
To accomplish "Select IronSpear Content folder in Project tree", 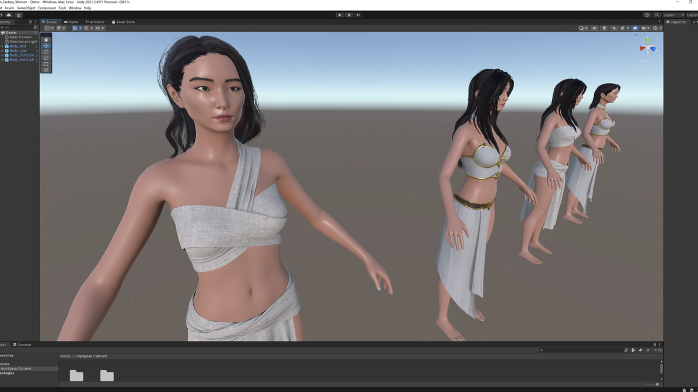I will 29,368.
